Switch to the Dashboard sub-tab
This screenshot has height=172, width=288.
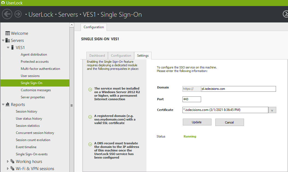pos(97,56)
